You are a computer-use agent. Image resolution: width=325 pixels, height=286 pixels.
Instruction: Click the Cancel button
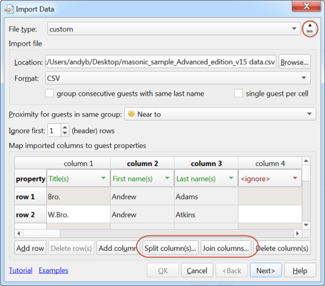pos(197,270)
